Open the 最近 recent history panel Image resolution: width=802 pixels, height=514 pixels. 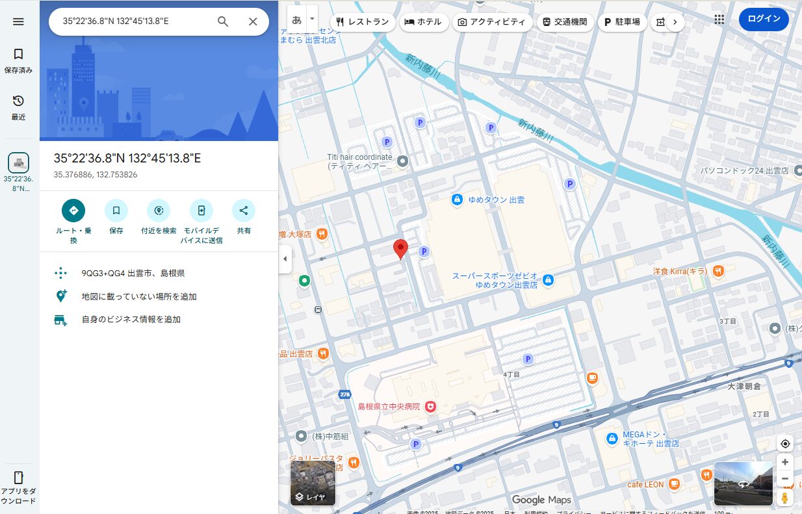(x=18, y=107)
